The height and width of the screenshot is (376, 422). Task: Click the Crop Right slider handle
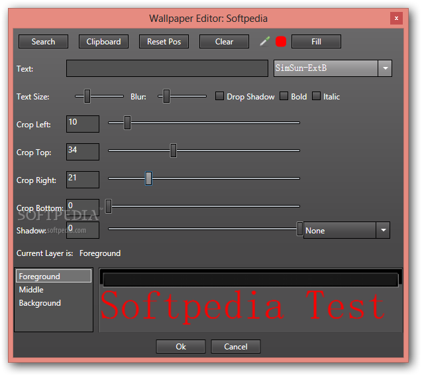[148, 178]
